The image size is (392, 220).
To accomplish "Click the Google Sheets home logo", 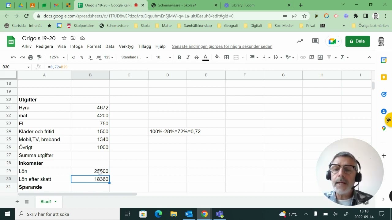I will (11, 41).
